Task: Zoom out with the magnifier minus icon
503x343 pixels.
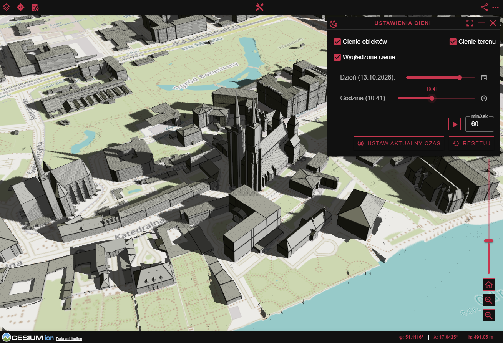Action: point(489,316)
